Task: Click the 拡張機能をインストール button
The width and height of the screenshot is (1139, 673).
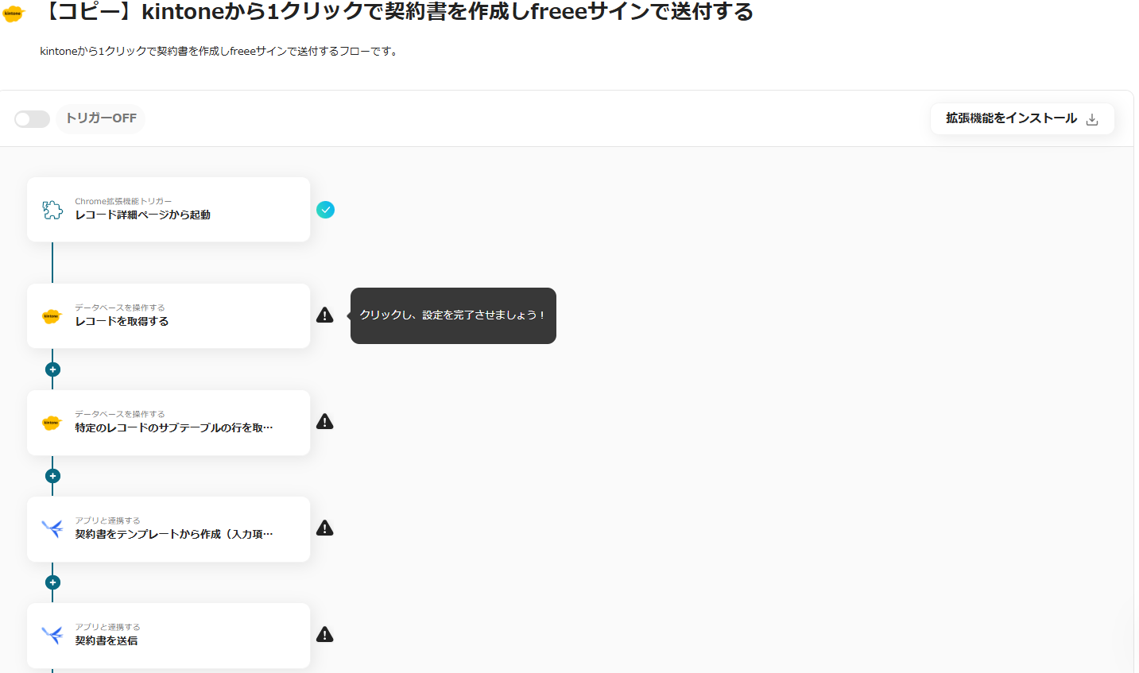Action: (x=1022, y=118)
